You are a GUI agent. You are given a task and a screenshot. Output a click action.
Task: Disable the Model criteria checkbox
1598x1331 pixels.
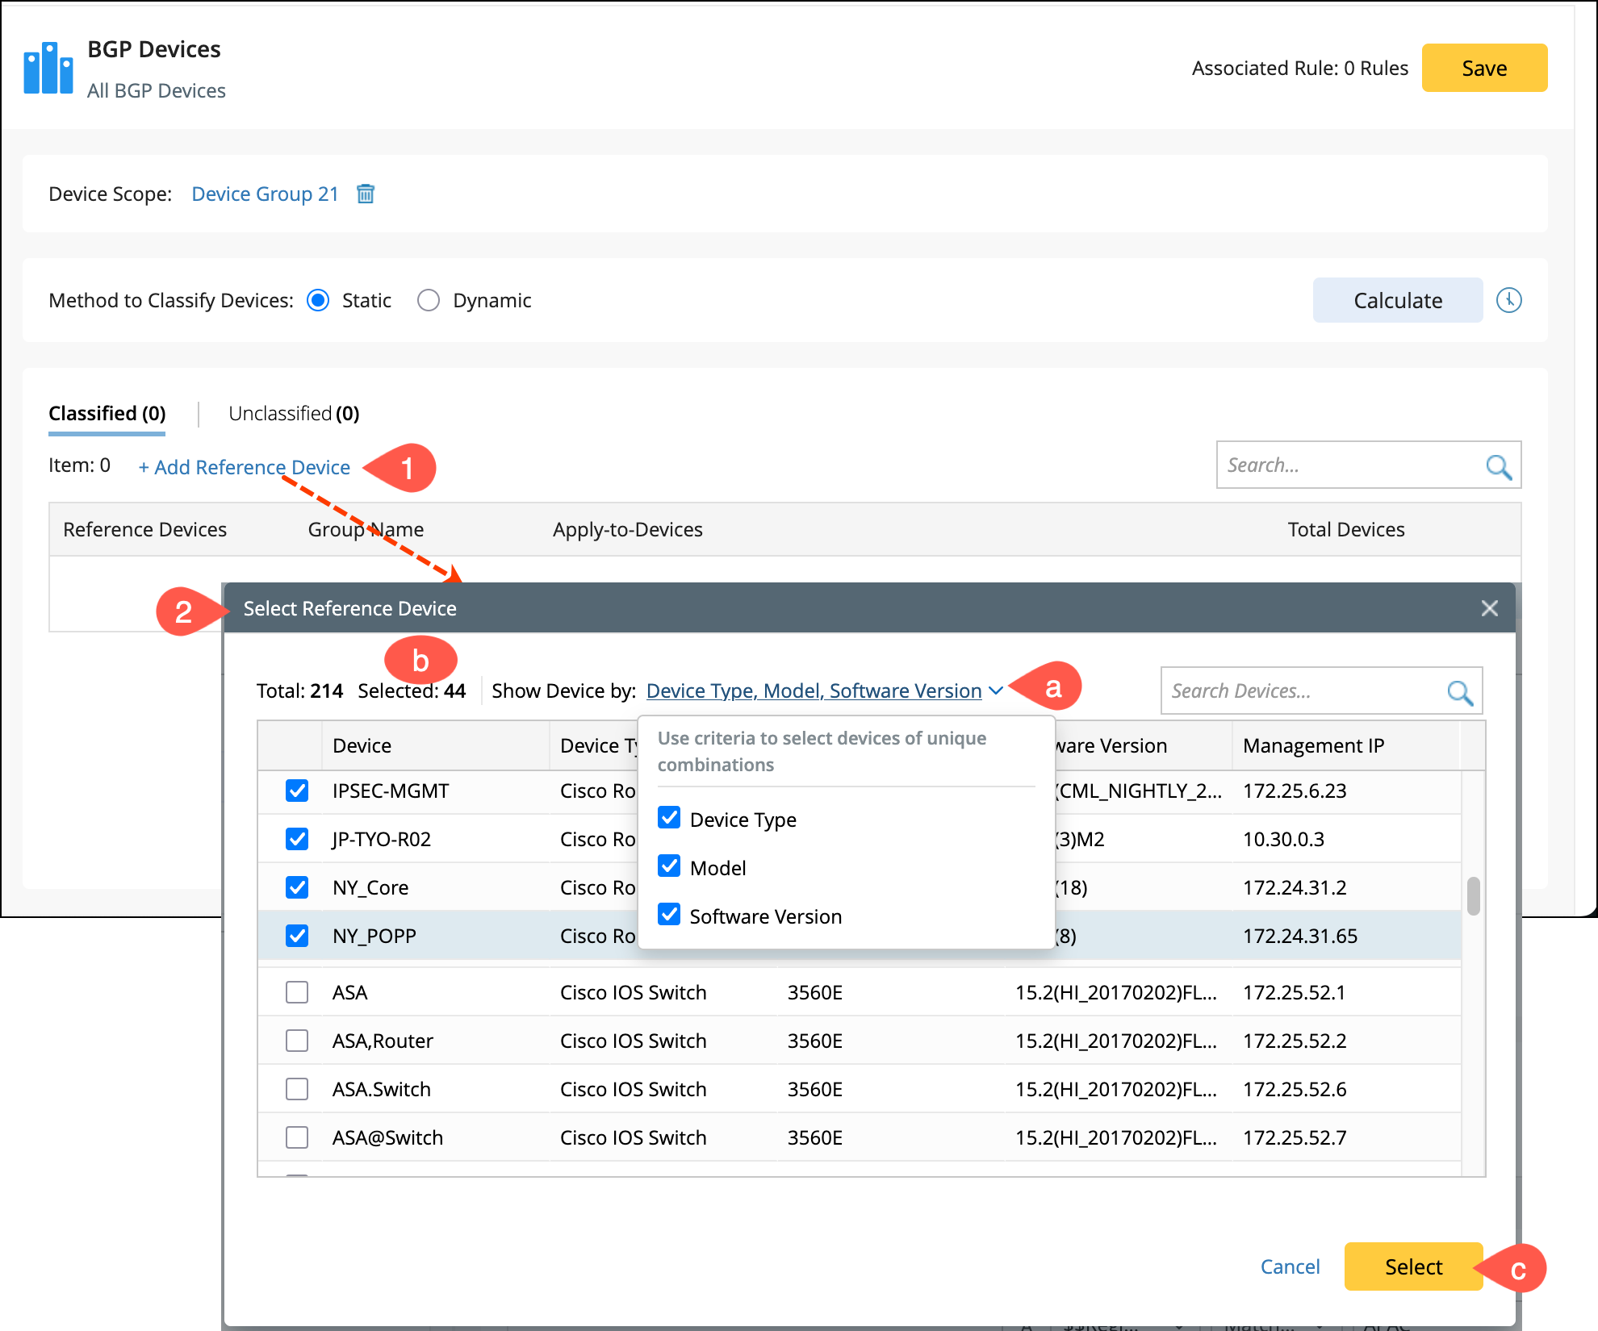coord(669,866)
